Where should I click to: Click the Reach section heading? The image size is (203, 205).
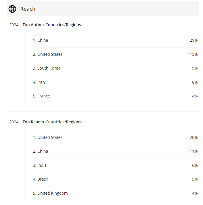pos(28,9)
